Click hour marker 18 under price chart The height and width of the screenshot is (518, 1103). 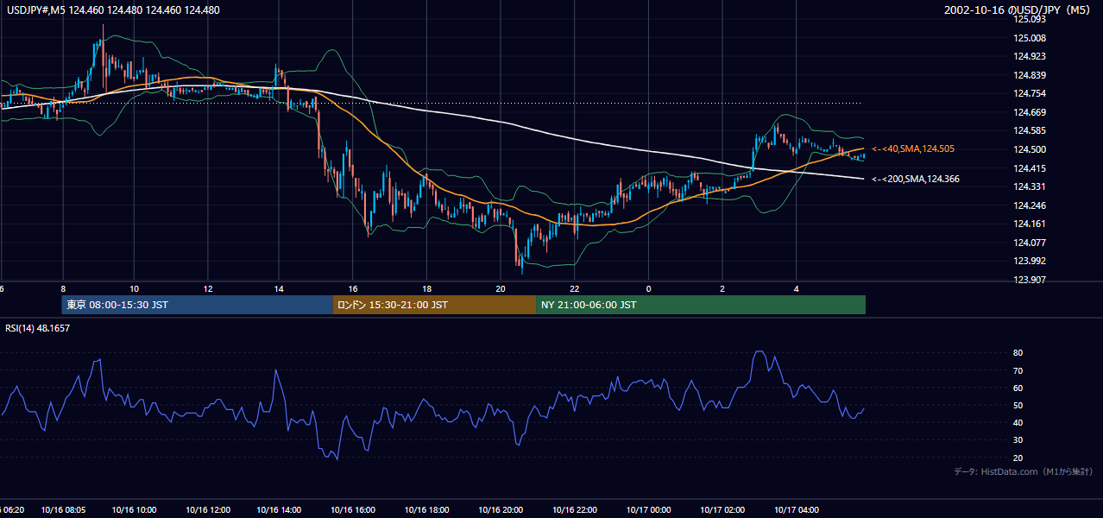pos(426,288)
